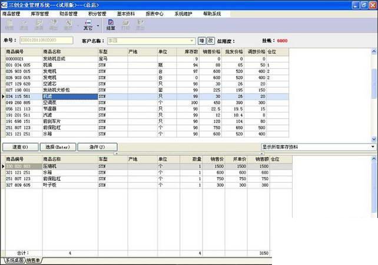This screenshot has height=265, width=378.
Task: Click the inventory list scrollbar thumb
Action: tap(374, 83)
